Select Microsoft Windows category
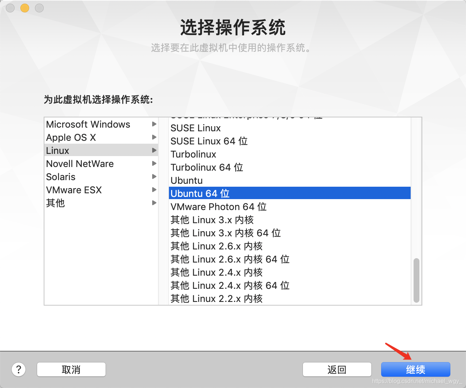The image size is (466, 388). click(101, 124)
